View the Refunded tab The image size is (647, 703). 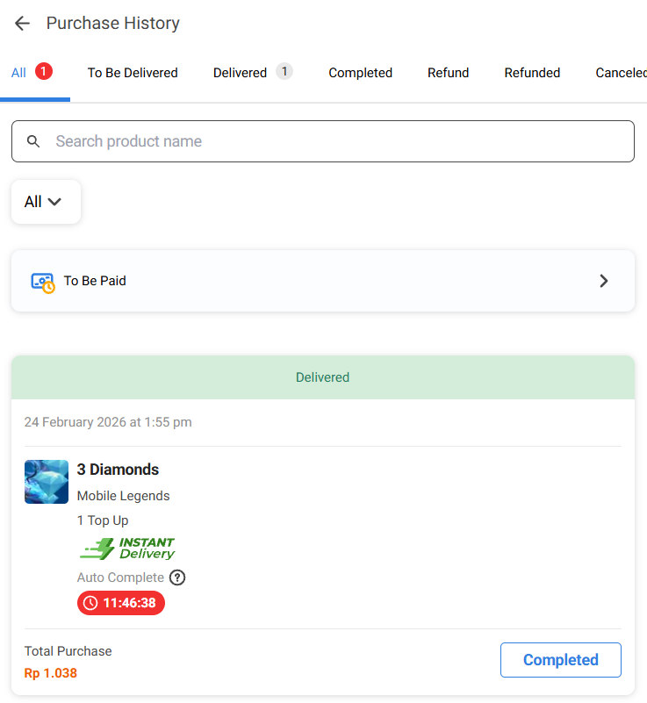tap(532, 73)
